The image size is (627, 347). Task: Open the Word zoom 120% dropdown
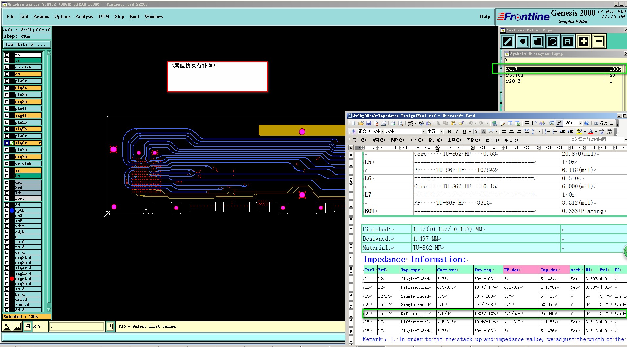[x=580, y=123]
